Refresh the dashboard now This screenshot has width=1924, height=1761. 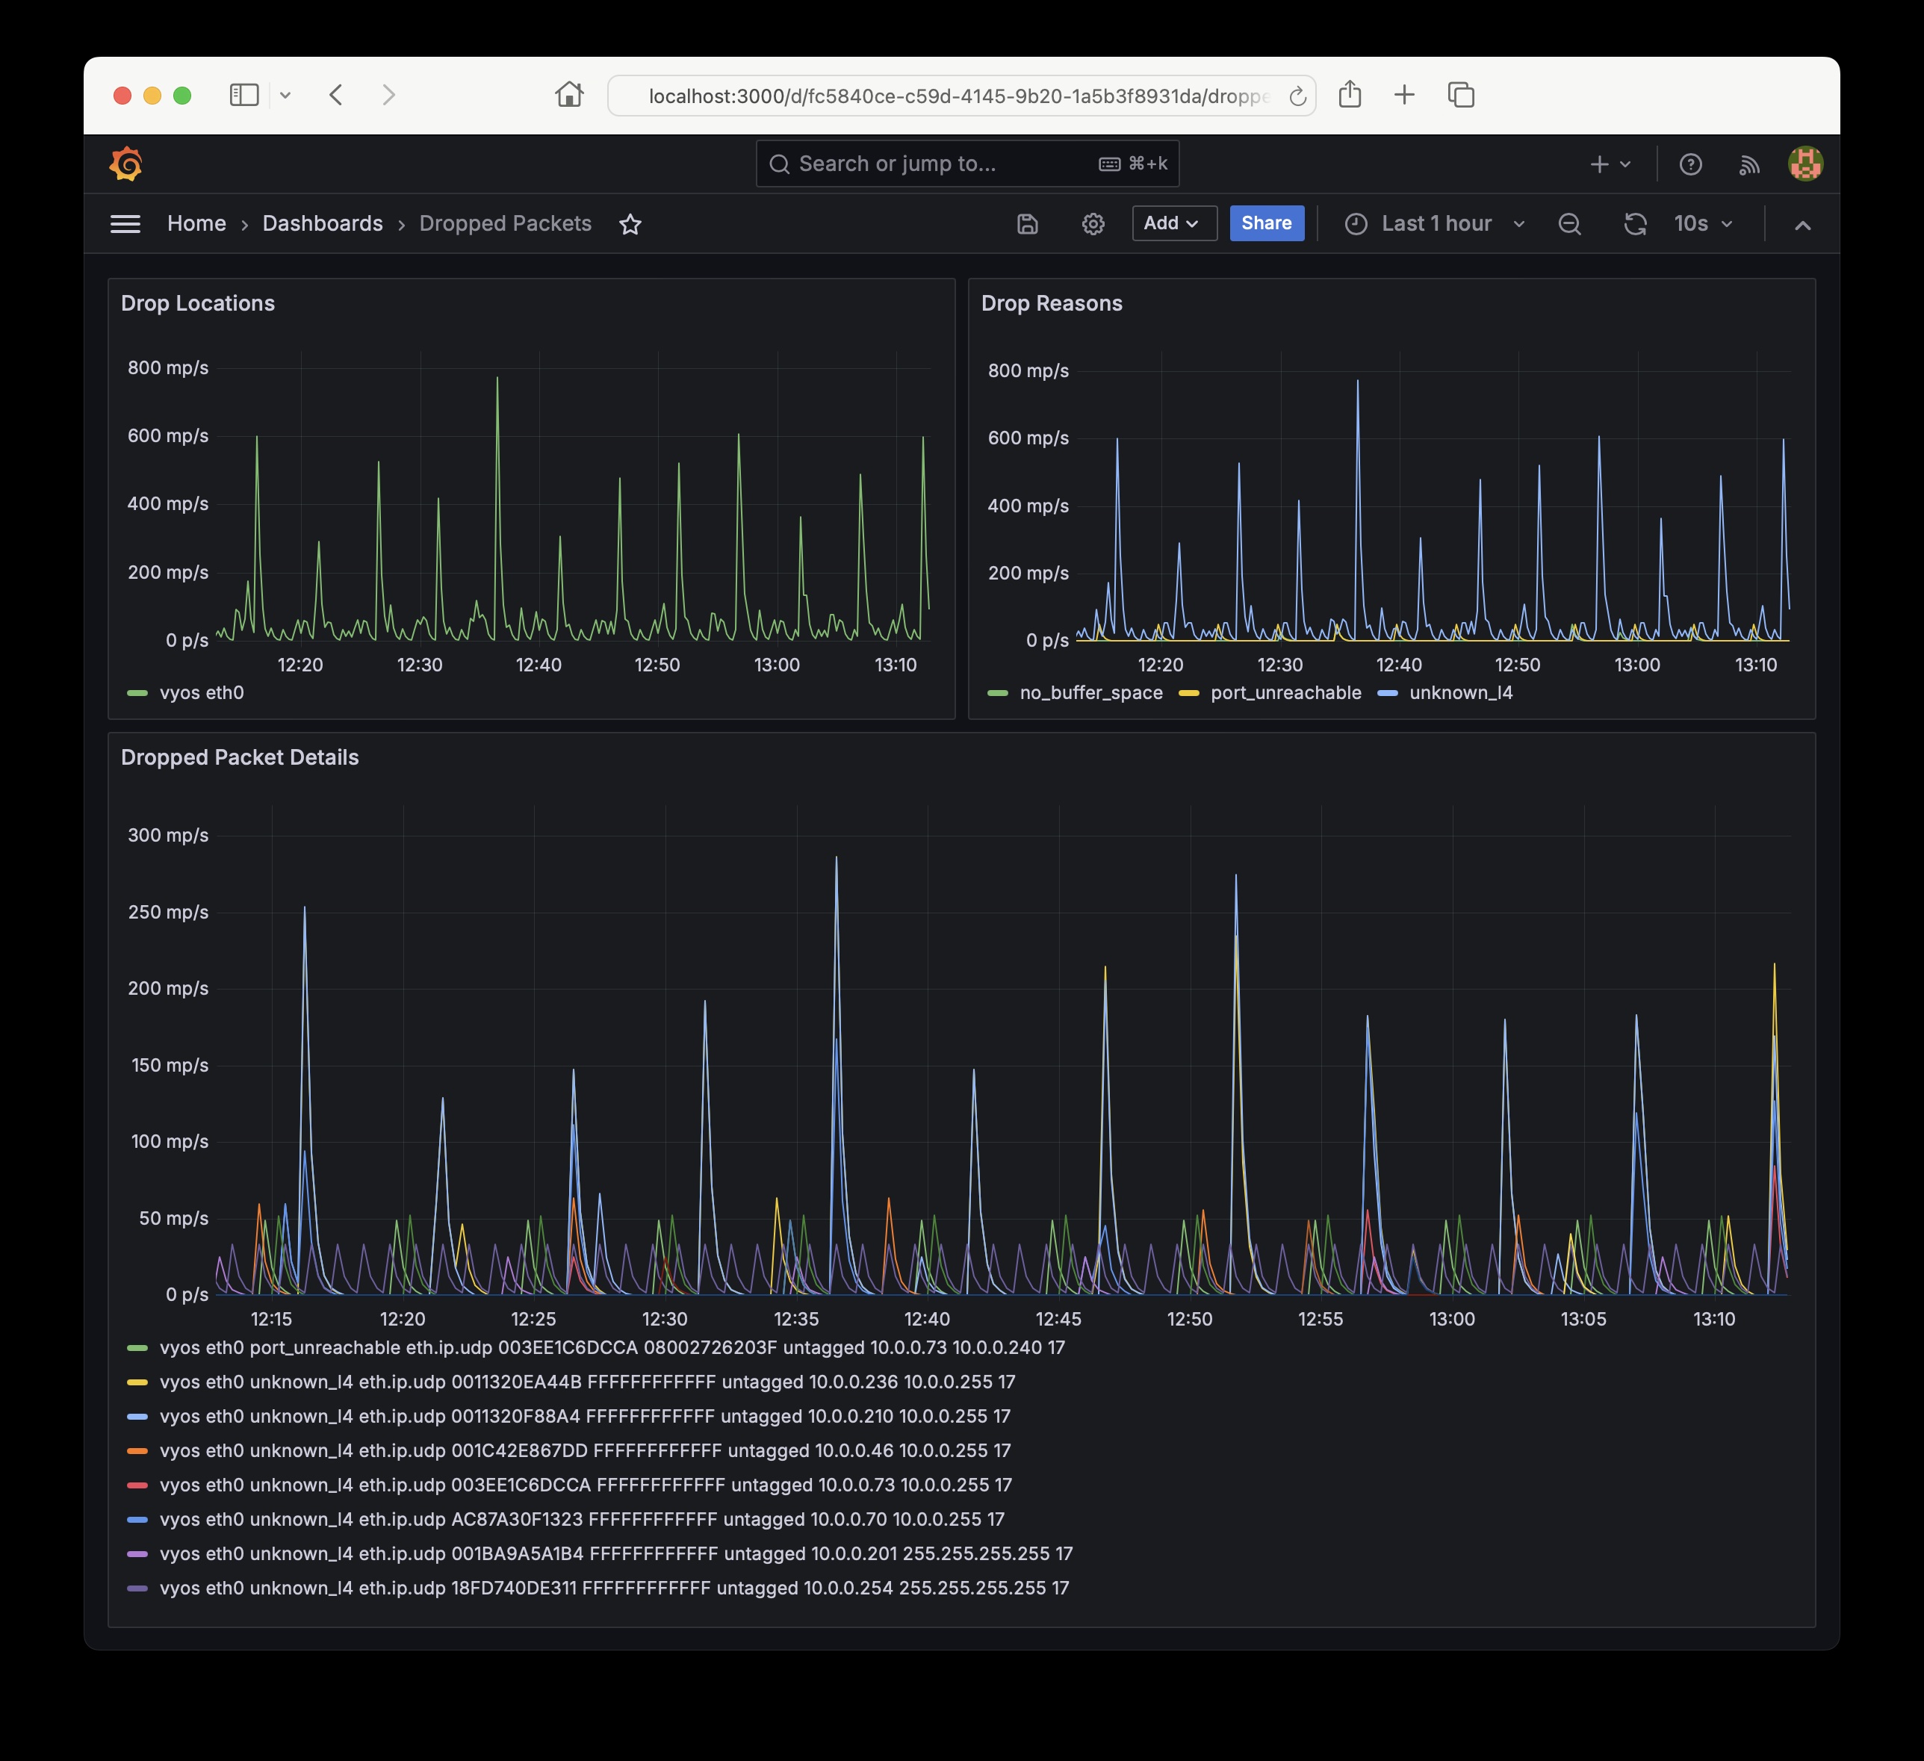click(x=1635, y=224)
